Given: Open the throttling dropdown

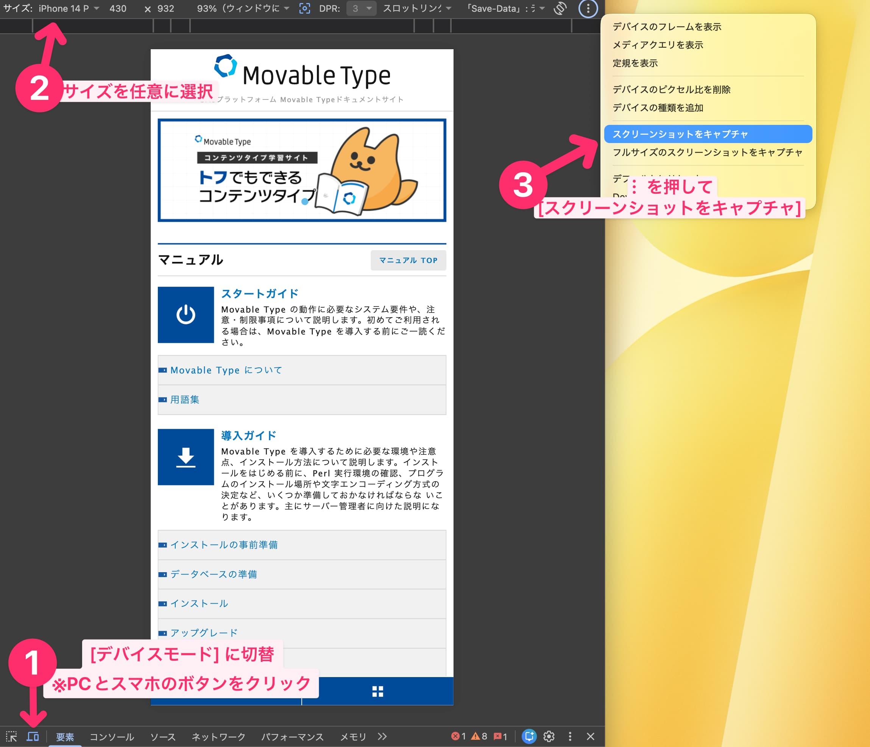Looking at the screenshot, I should coord(417,8).
